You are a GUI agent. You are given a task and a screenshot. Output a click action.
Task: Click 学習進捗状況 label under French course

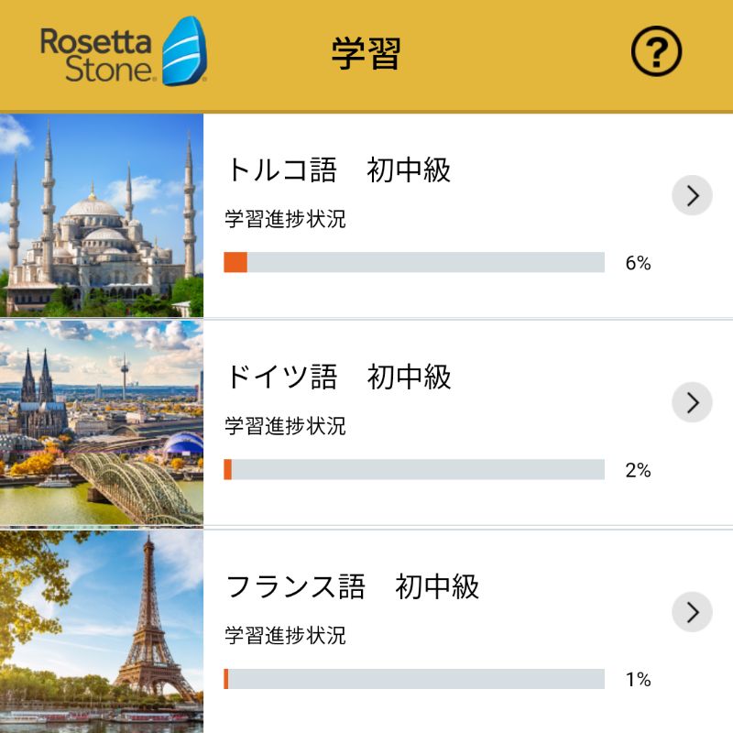(285, 635)
